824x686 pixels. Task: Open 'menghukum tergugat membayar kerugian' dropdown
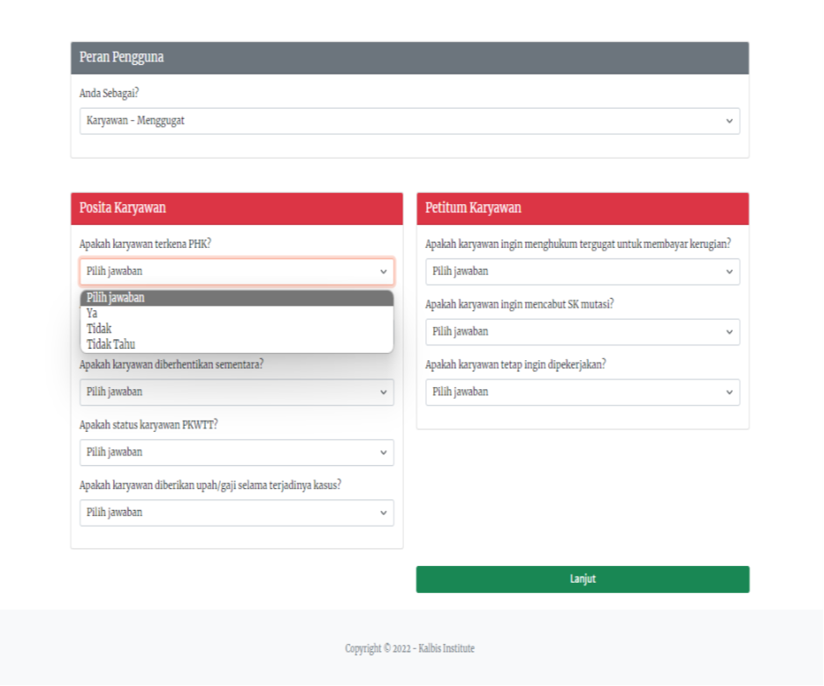pos(582,272)
